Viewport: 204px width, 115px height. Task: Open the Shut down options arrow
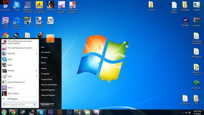click(52, 104)
